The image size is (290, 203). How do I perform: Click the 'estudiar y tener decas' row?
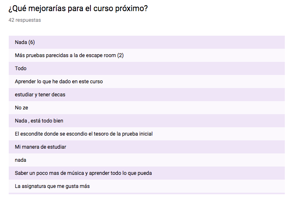[147, 95]
